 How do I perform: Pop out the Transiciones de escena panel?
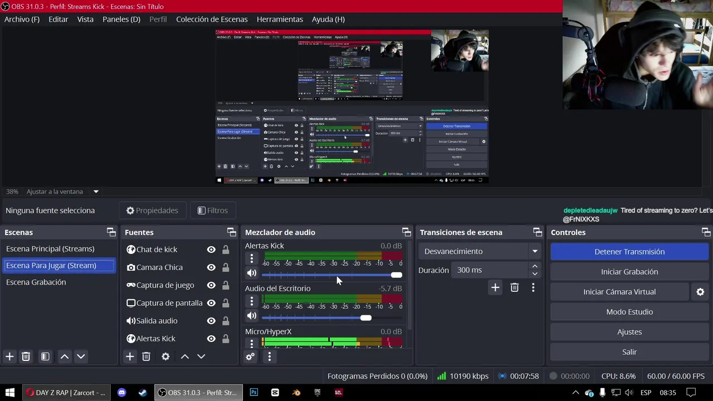coord(538,232)
